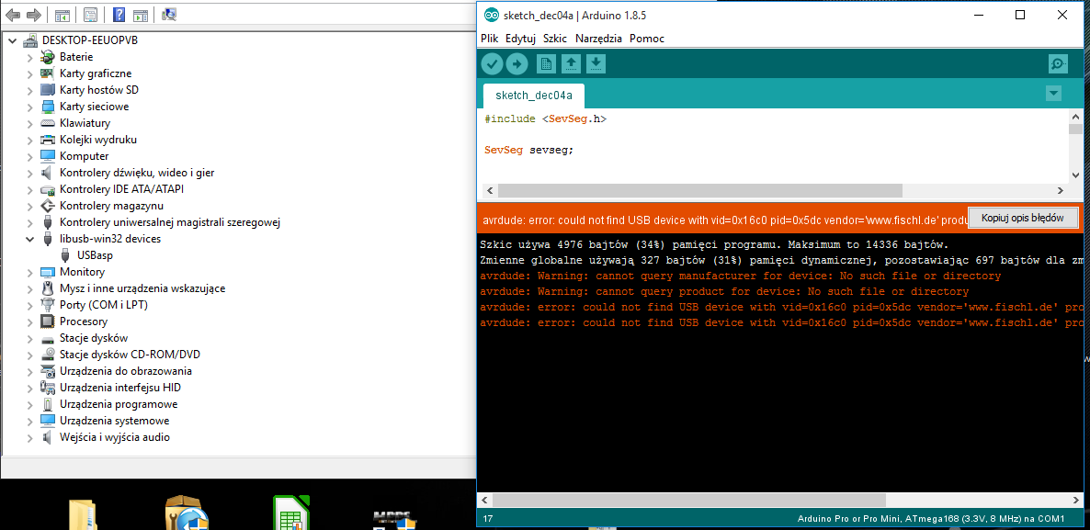Select the Kontrolery magazynu label
Screen dimensions: 1090x530
111,206
